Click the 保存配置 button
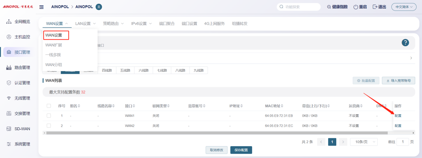This screenshot has width=422, height=158. 241,150
